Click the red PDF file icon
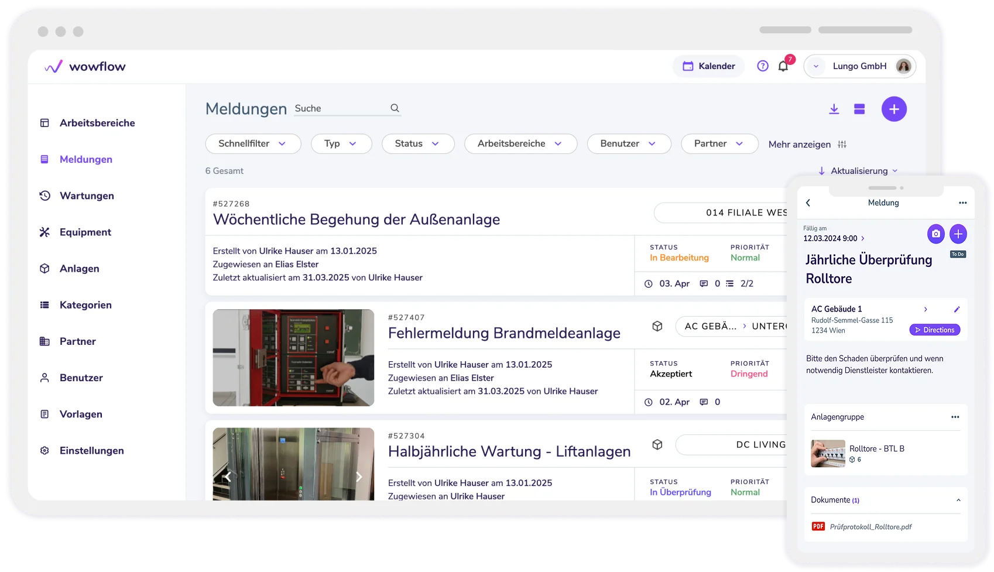This screenshot has width=994, height=572. point(818,526)
